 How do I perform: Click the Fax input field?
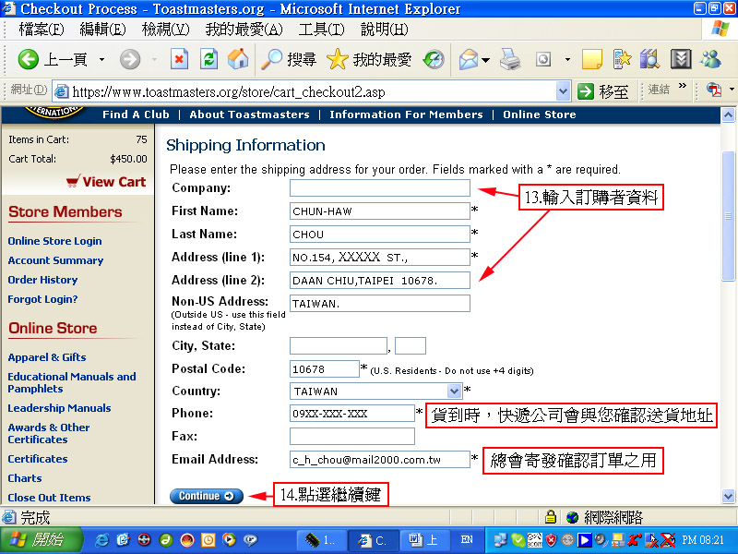(351, 436)
